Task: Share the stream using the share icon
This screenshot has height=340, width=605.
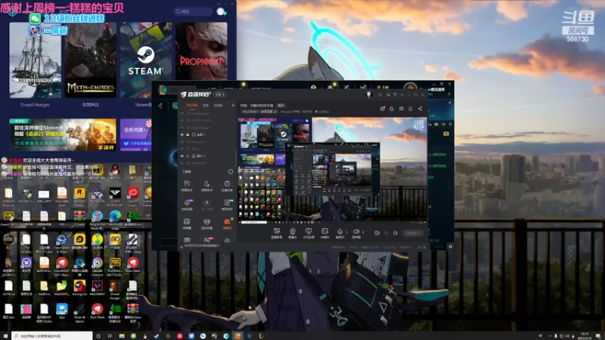Action: (420, 109)
